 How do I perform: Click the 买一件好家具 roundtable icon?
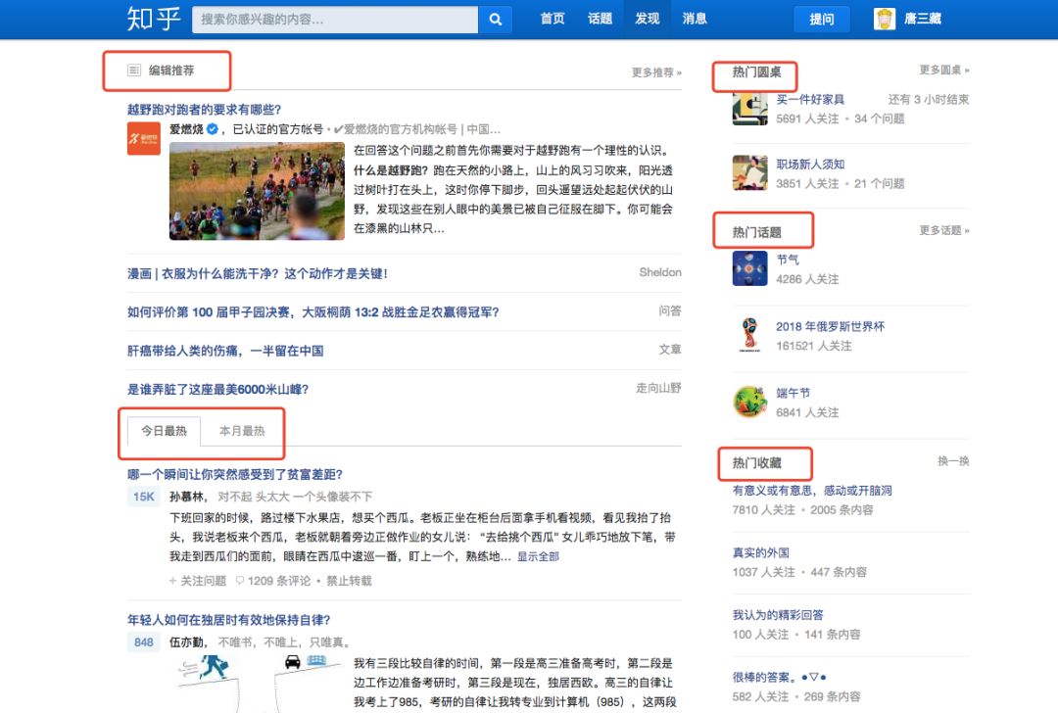[749, 108]
